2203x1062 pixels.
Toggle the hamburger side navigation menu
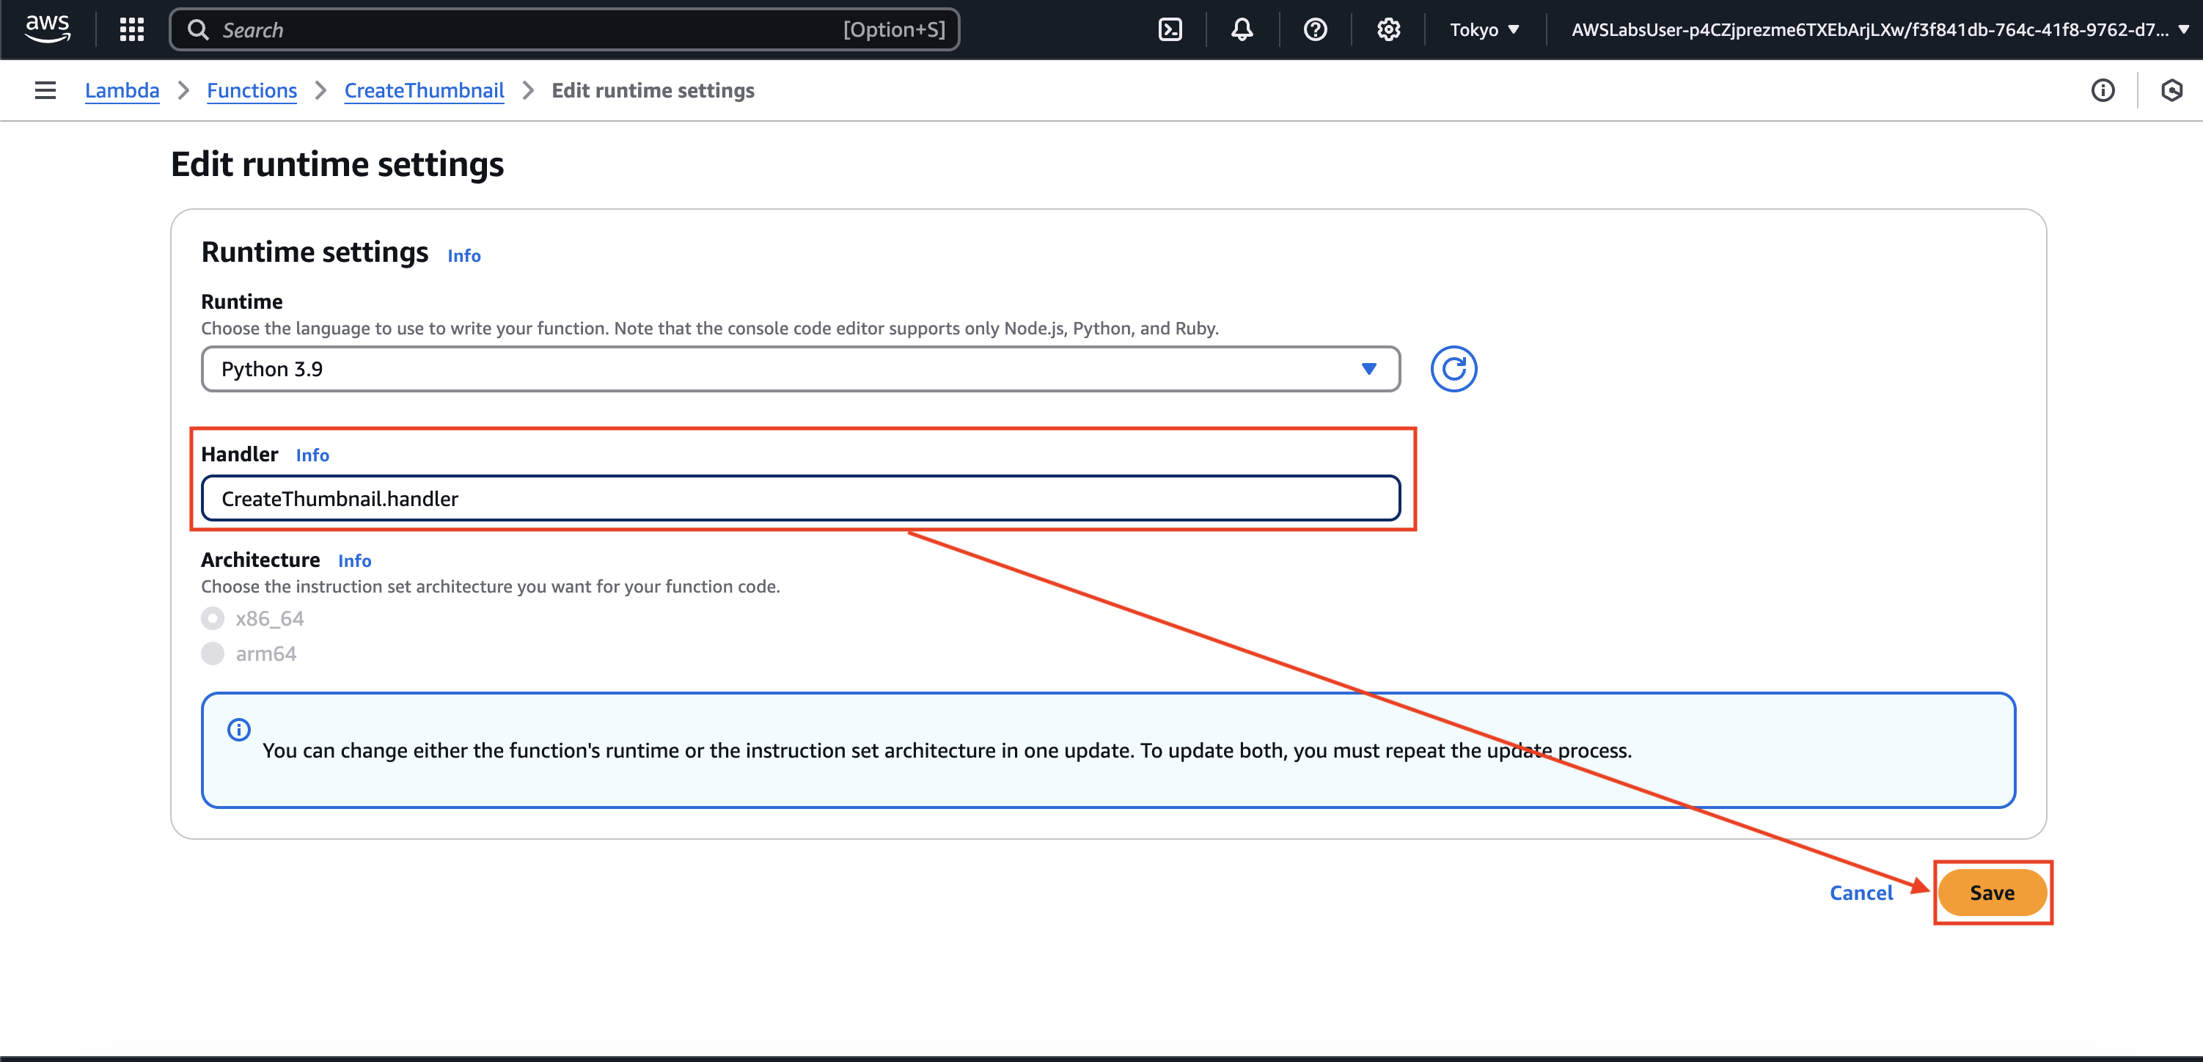45,91
